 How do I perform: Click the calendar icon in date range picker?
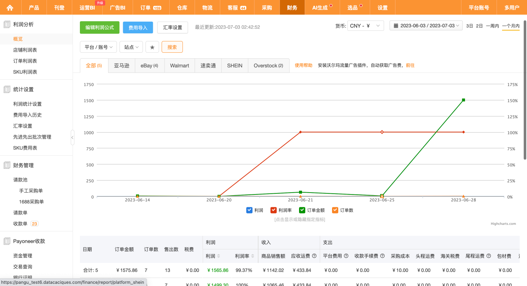396,26
